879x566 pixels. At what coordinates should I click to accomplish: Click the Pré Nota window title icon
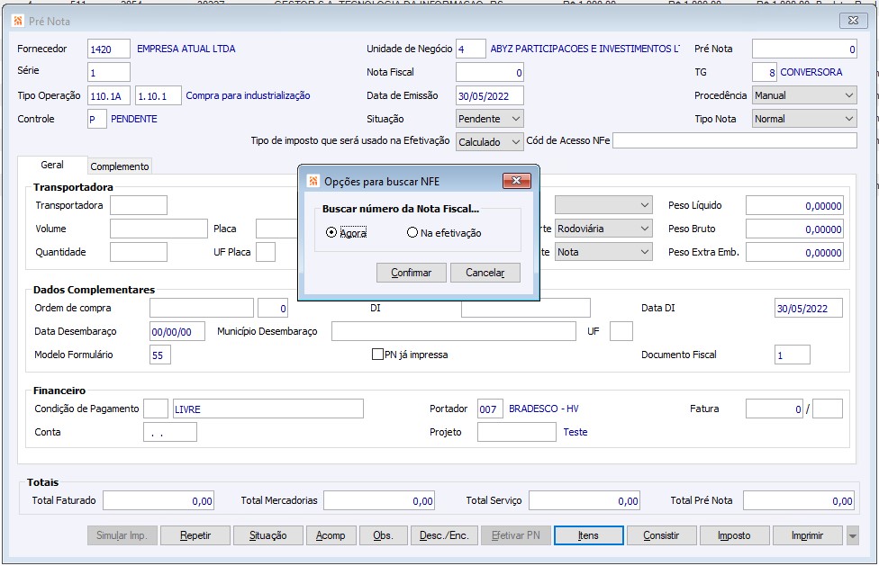pos(19,20)
